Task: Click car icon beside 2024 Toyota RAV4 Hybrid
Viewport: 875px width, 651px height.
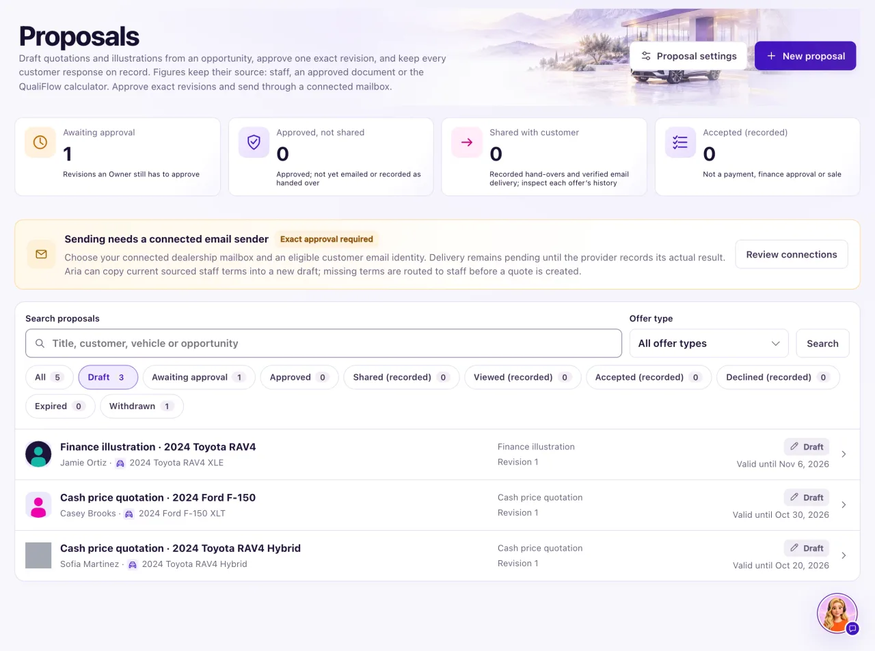Action: tap(133, 564)
